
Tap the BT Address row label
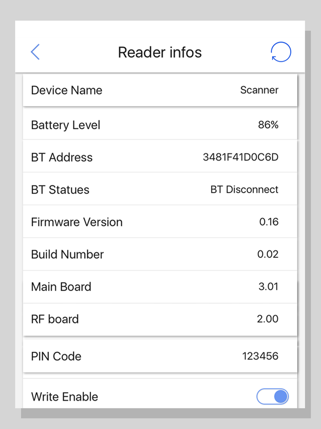pyautogui.click(x=62, y=157)
